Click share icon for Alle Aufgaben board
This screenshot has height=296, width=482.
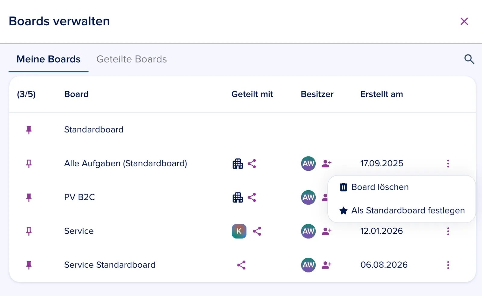pos(252,164)
